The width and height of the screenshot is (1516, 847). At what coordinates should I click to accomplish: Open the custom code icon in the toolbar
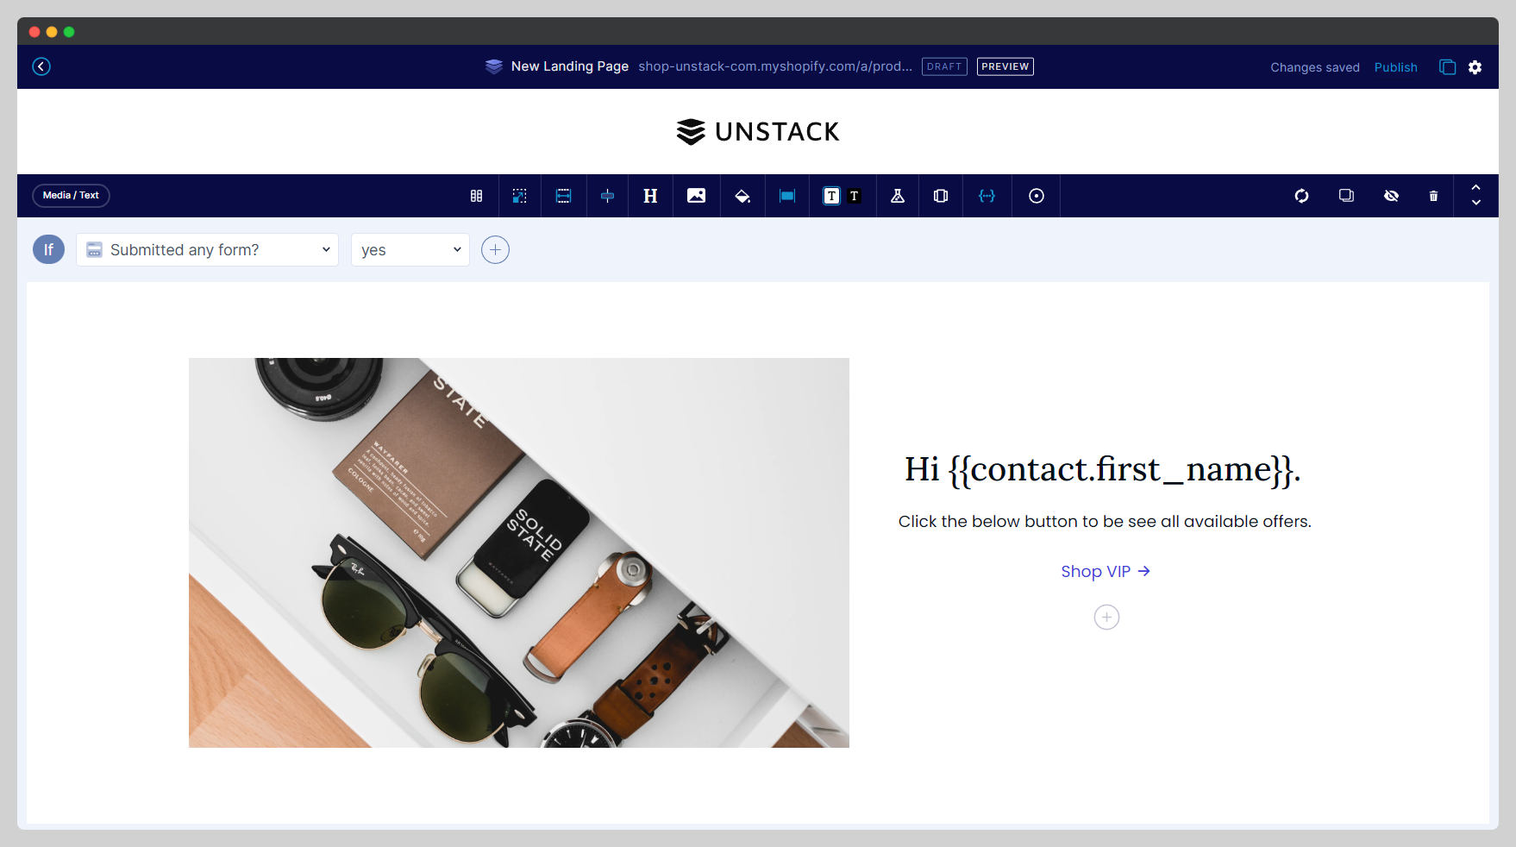tap(987, 196)
